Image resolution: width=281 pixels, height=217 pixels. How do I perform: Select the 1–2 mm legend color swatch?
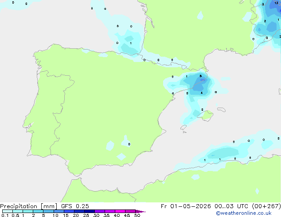pyautogui.click(x=28, y=211)
